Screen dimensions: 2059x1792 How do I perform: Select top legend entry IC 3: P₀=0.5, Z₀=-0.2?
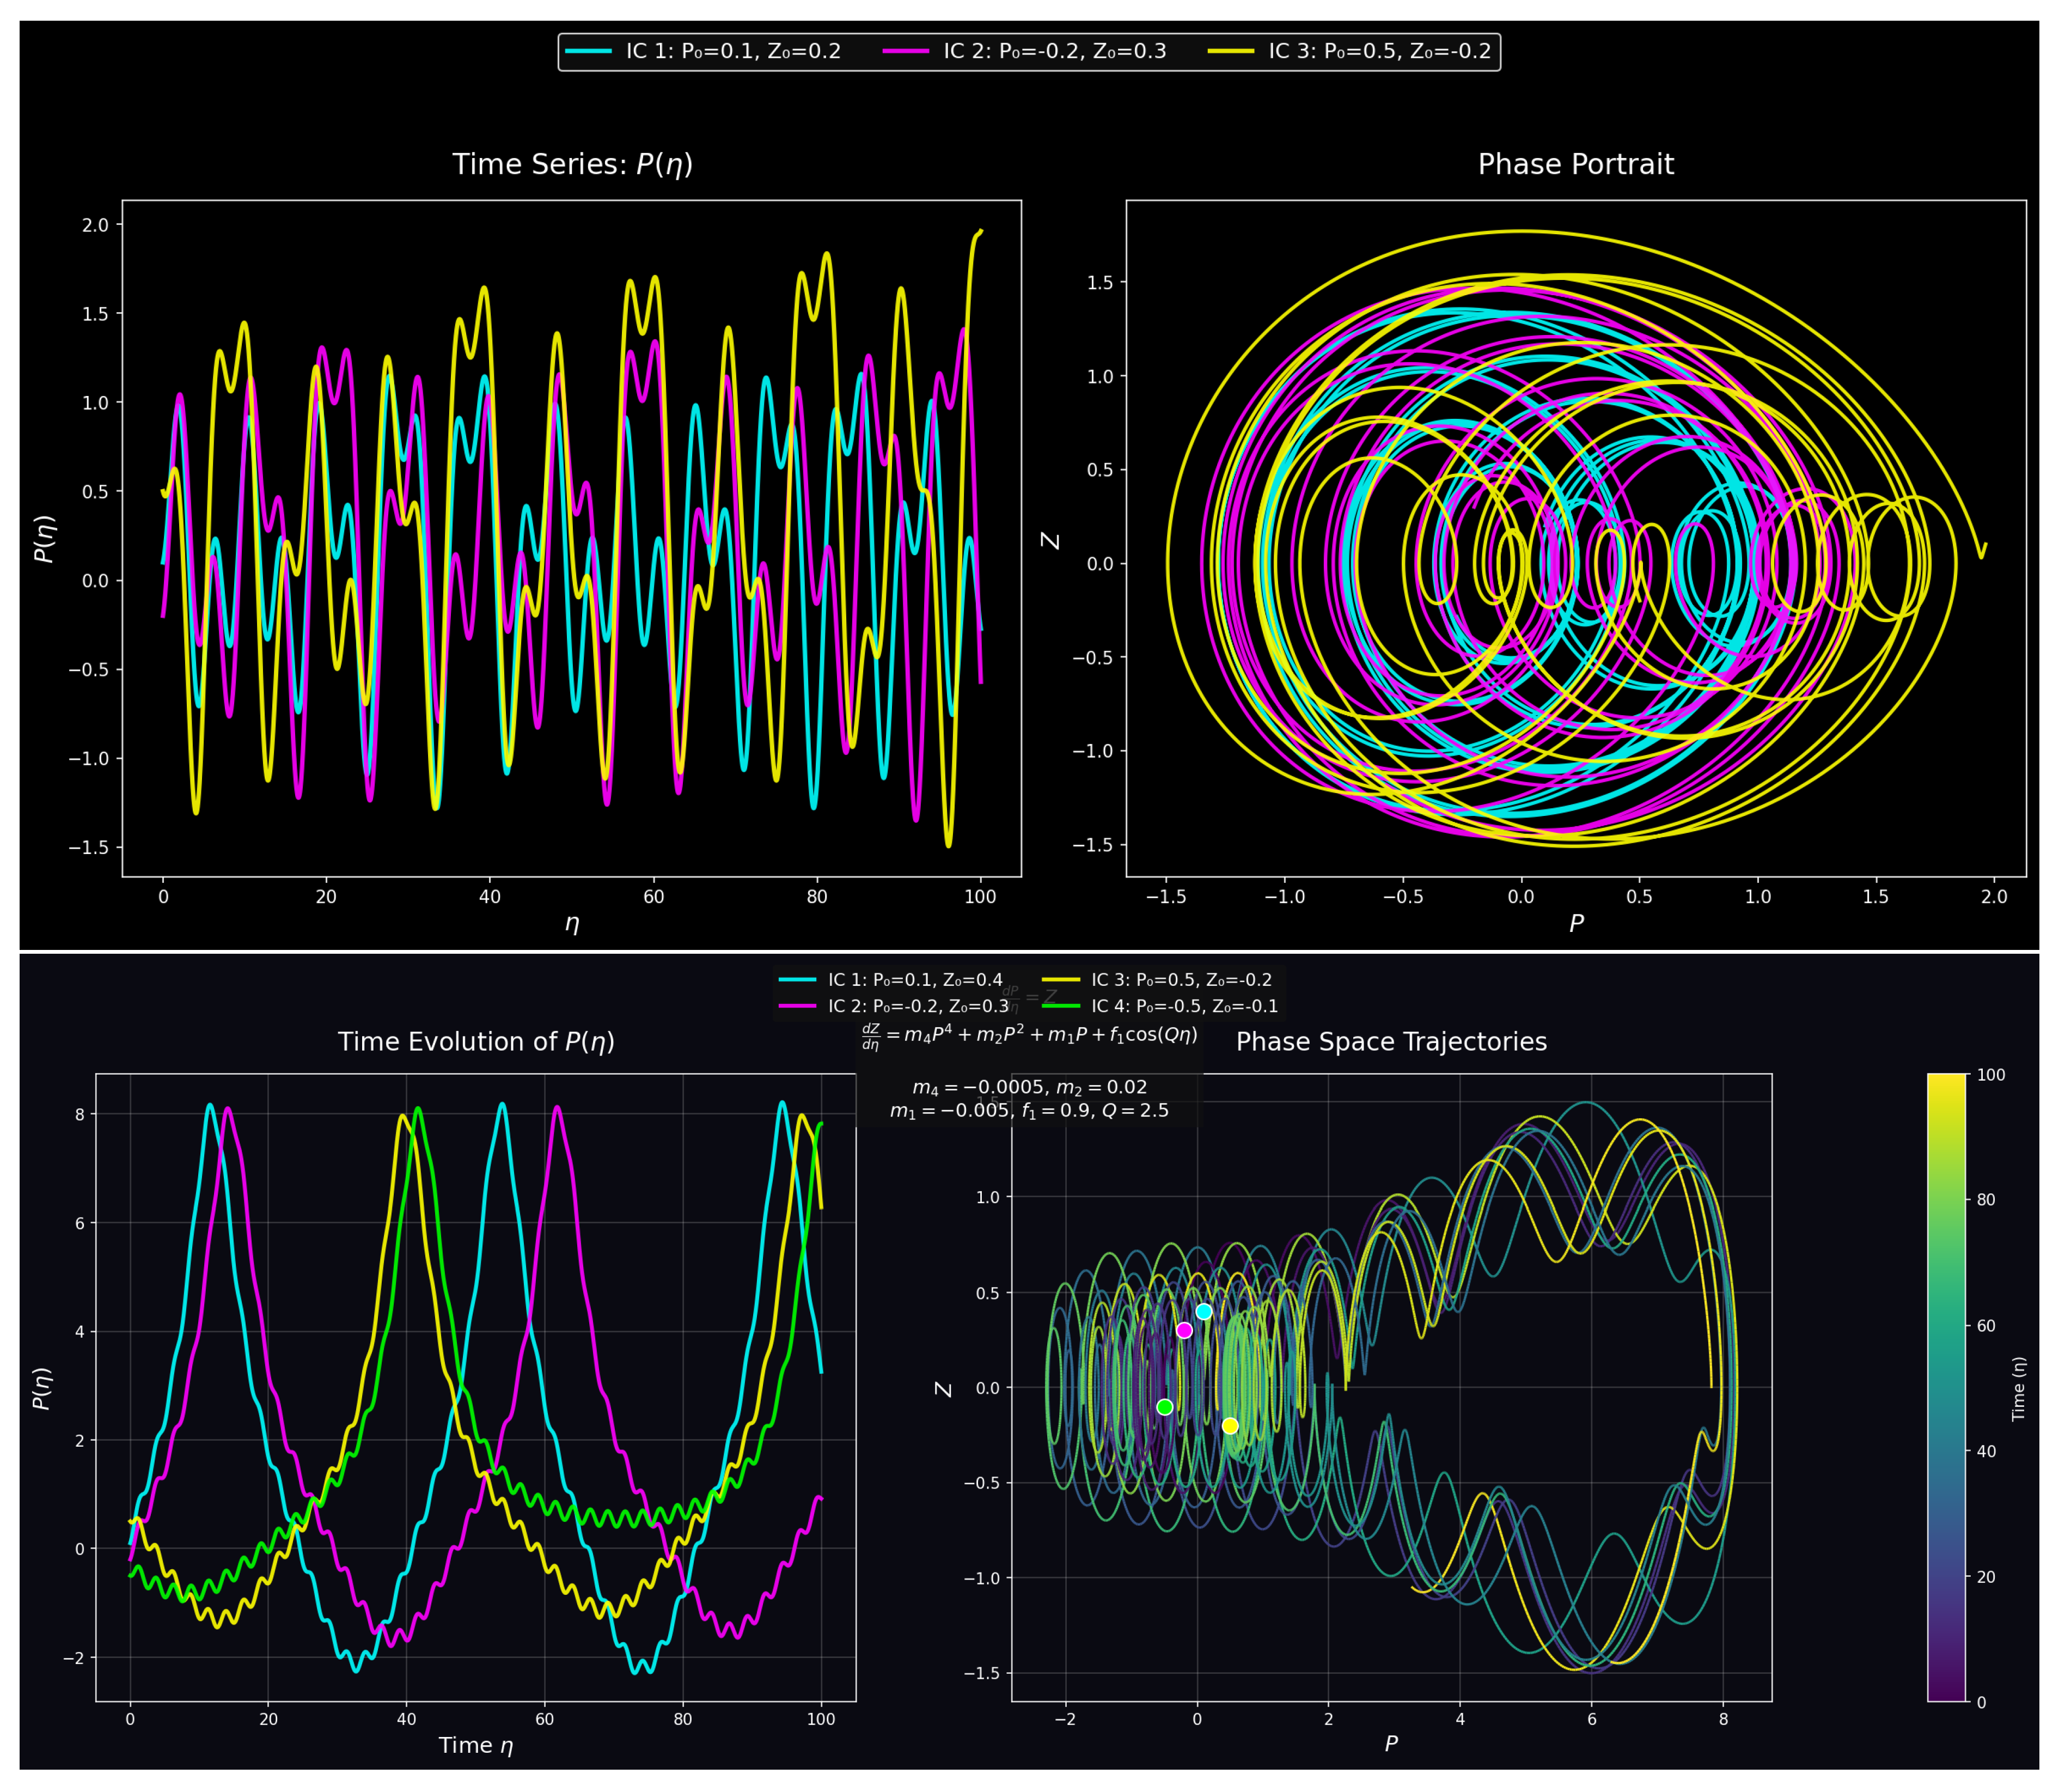click(1379, 51)
